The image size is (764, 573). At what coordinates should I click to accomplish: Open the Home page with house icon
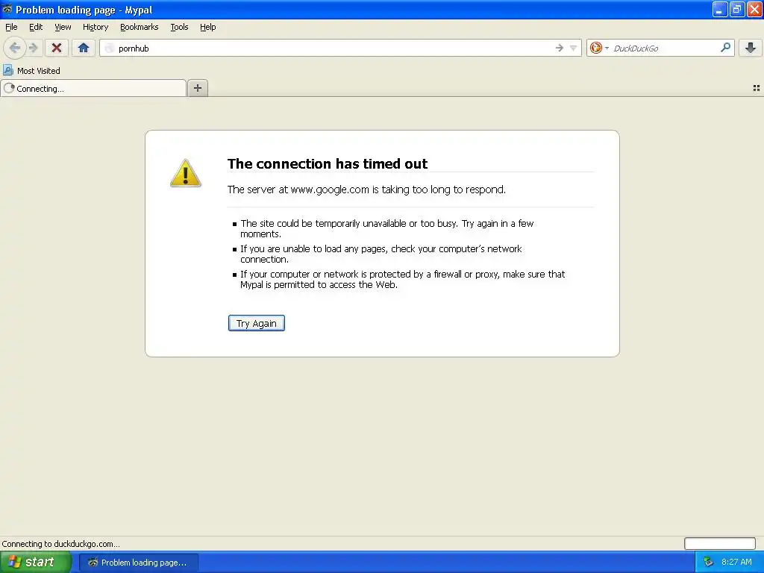tap(84, 48)
